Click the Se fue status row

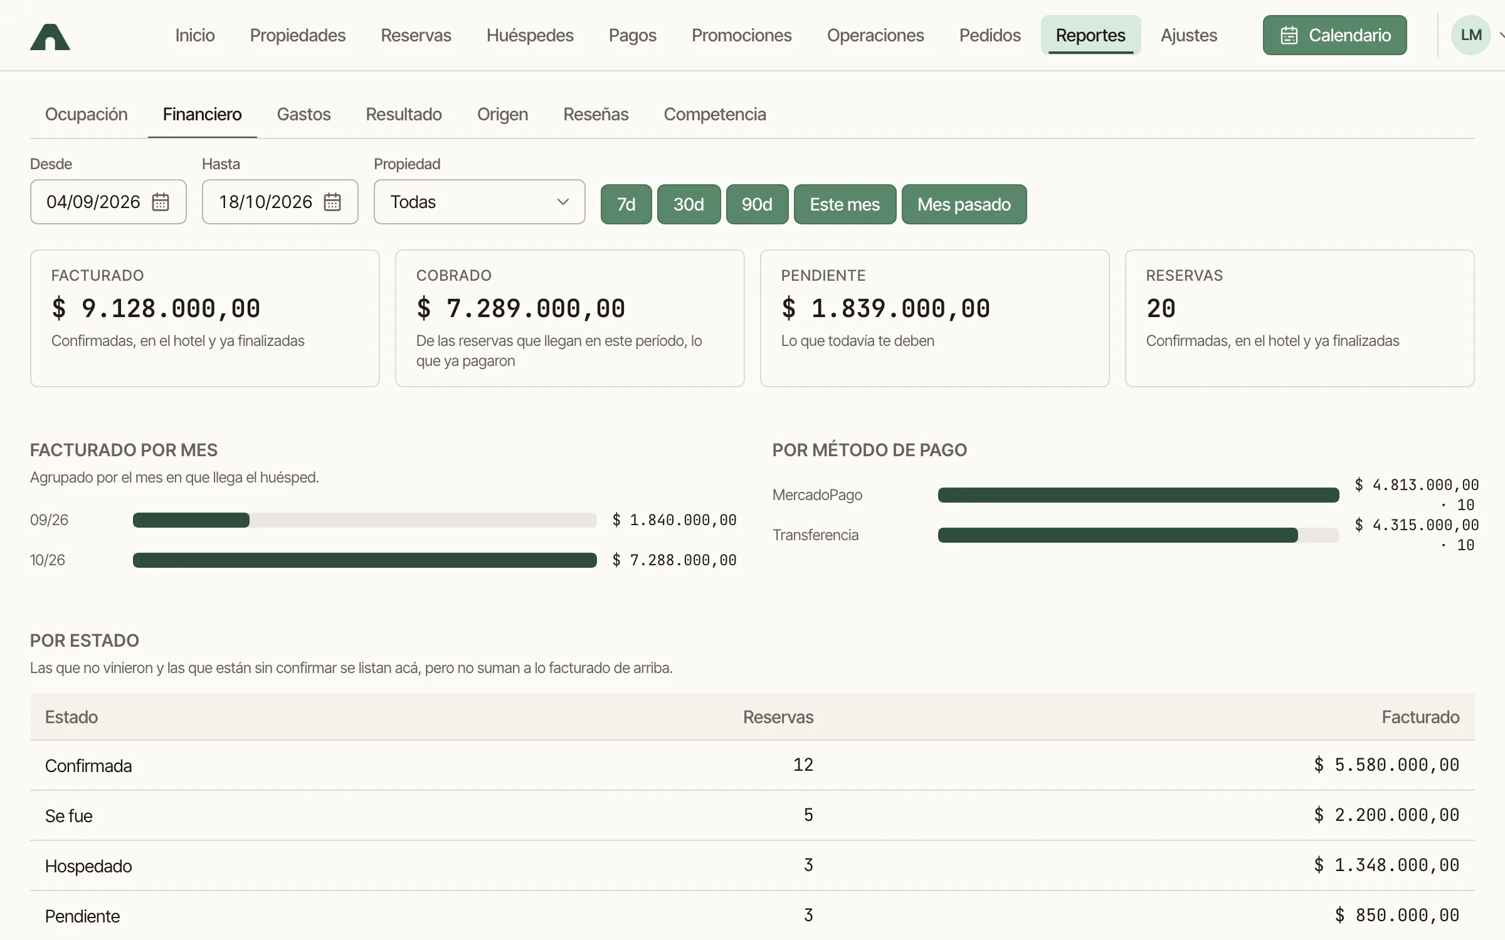click(x=752, y=815)
